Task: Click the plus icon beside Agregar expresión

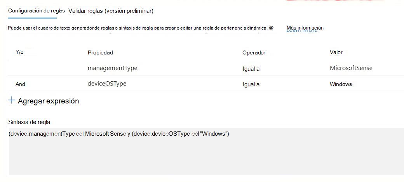Action: click(12, 100)
